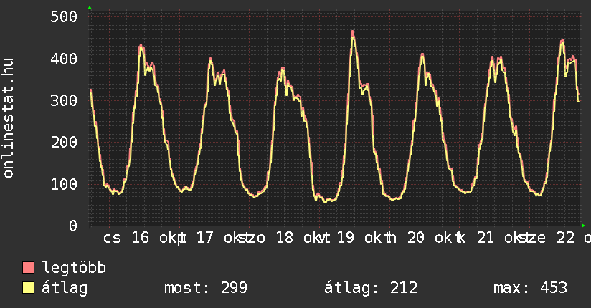The width and height of the screenshot is (591, 308).
Task: Click the 'max: 453' statistic
Action: point(530,288)
